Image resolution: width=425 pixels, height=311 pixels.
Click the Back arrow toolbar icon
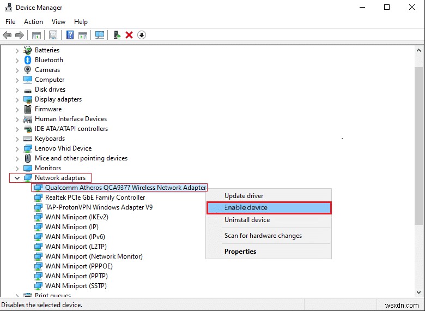[7, 35]
